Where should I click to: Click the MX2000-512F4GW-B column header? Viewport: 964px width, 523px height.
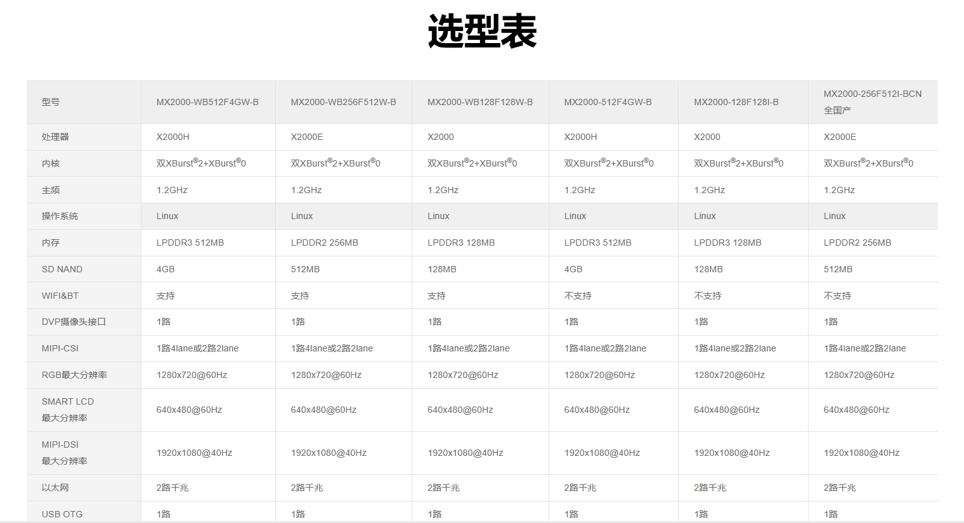pyautogui.click(x=608, y=102)
